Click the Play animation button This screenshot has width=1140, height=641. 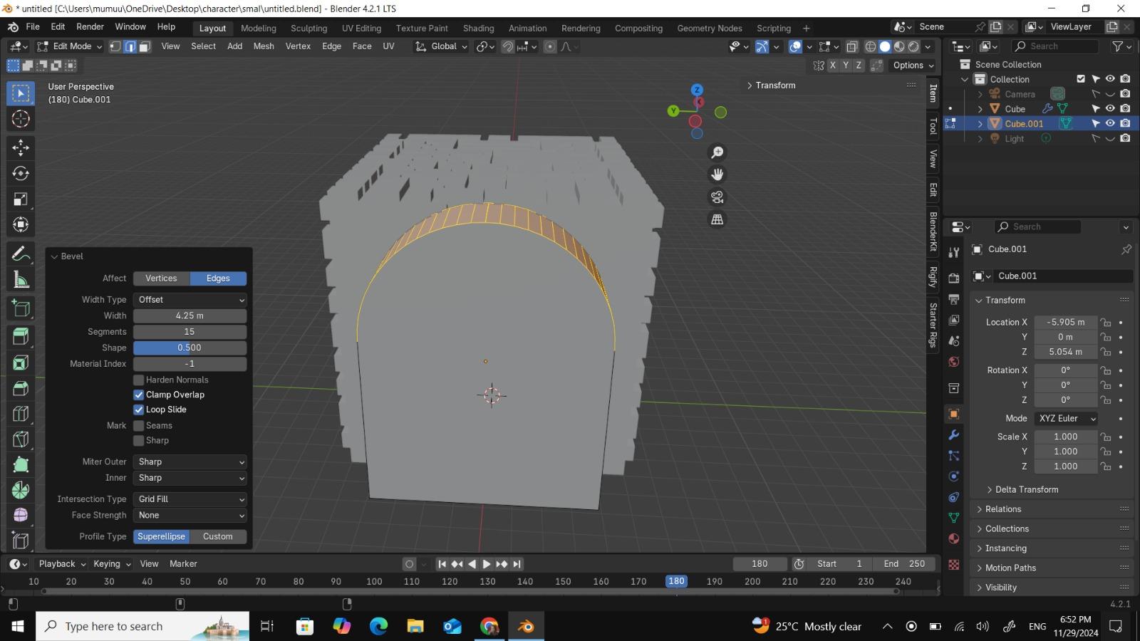point(487,564)
